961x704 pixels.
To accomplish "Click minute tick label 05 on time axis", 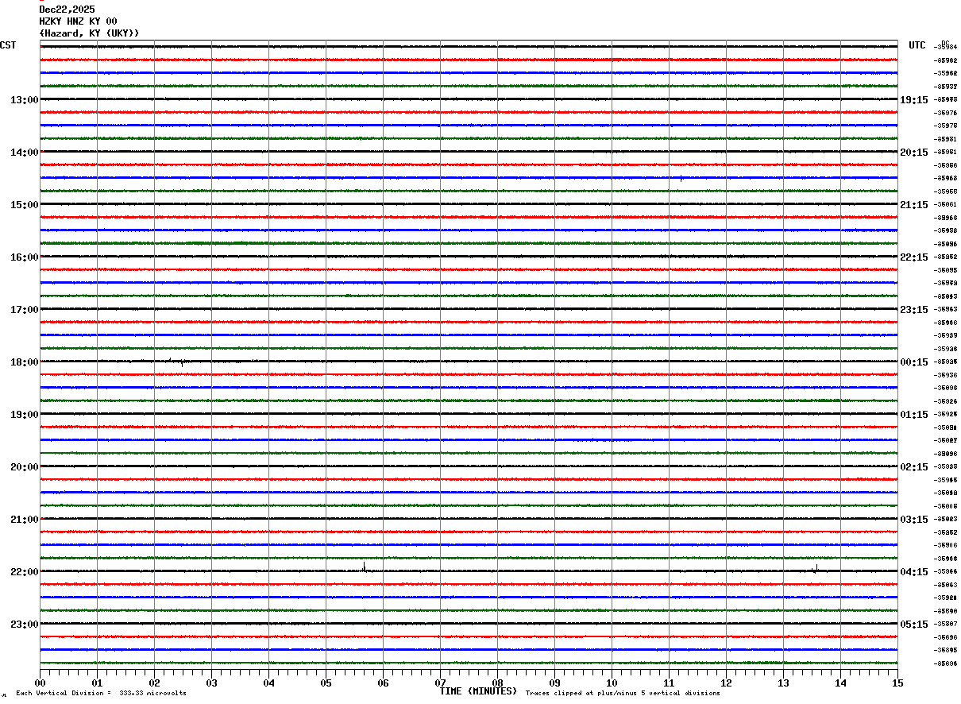I will click(x=326, y=683).
